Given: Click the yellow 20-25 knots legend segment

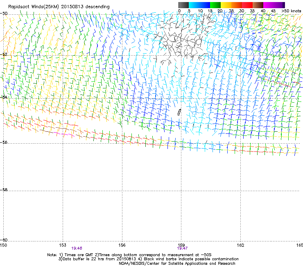Looking at the screenshot, I should (x=226, y=5).
